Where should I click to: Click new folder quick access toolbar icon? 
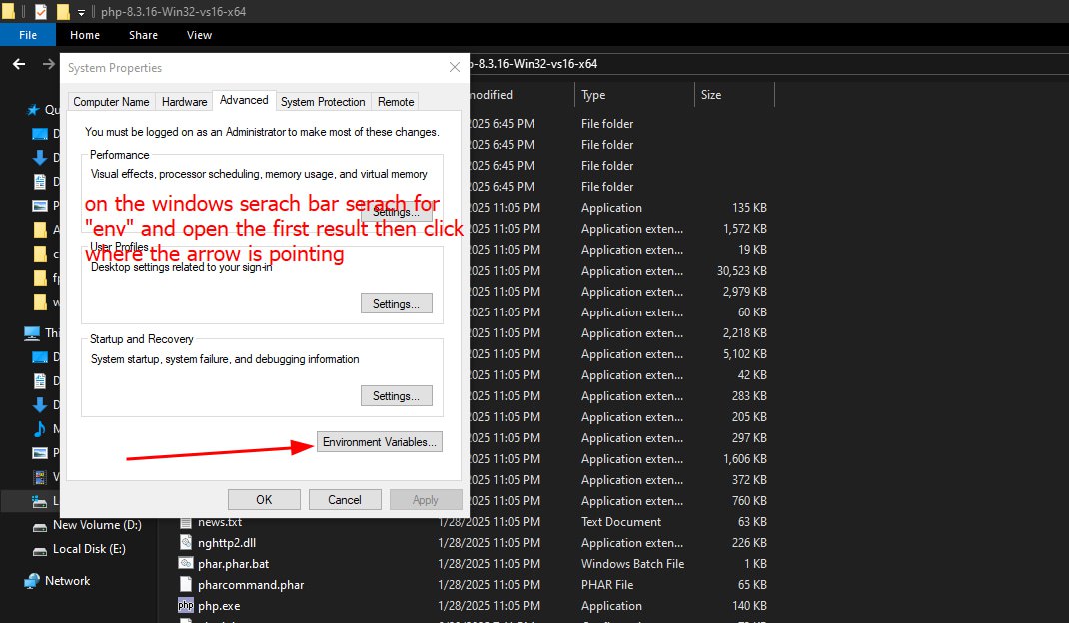(63, 11)
